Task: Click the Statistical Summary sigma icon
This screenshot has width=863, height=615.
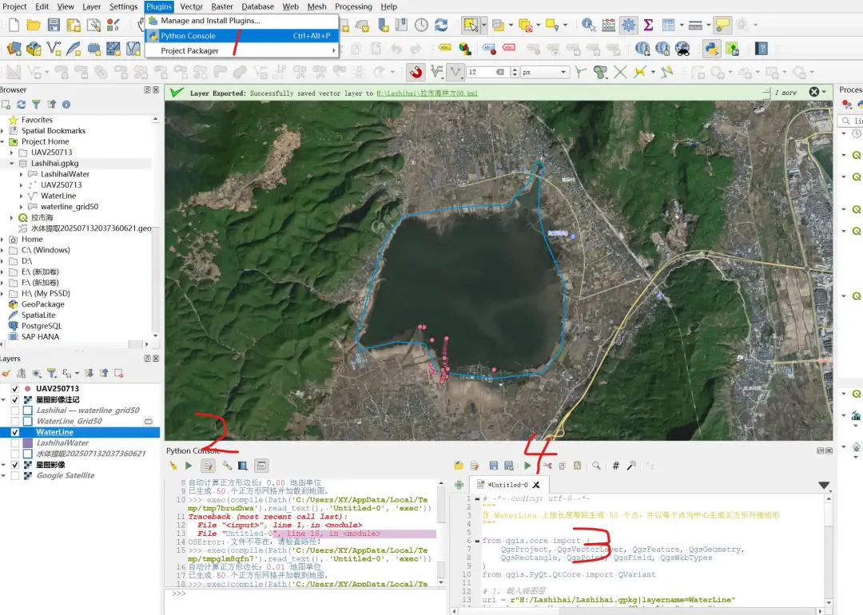Action: [x=648, y=25]
